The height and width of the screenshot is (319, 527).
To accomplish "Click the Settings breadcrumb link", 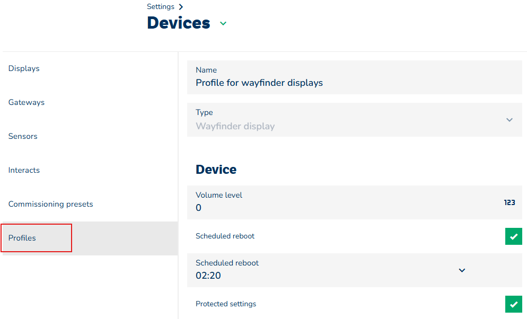I will coord(160,7).
